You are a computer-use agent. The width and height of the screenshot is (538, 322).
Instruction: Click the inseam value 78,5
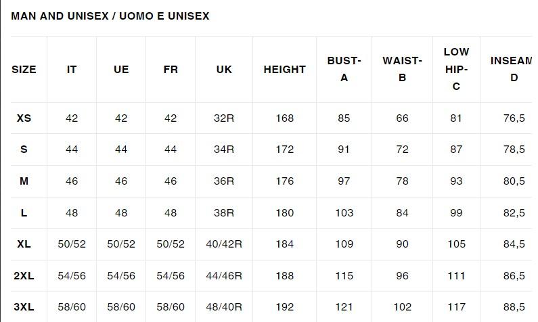coord(514,149)
